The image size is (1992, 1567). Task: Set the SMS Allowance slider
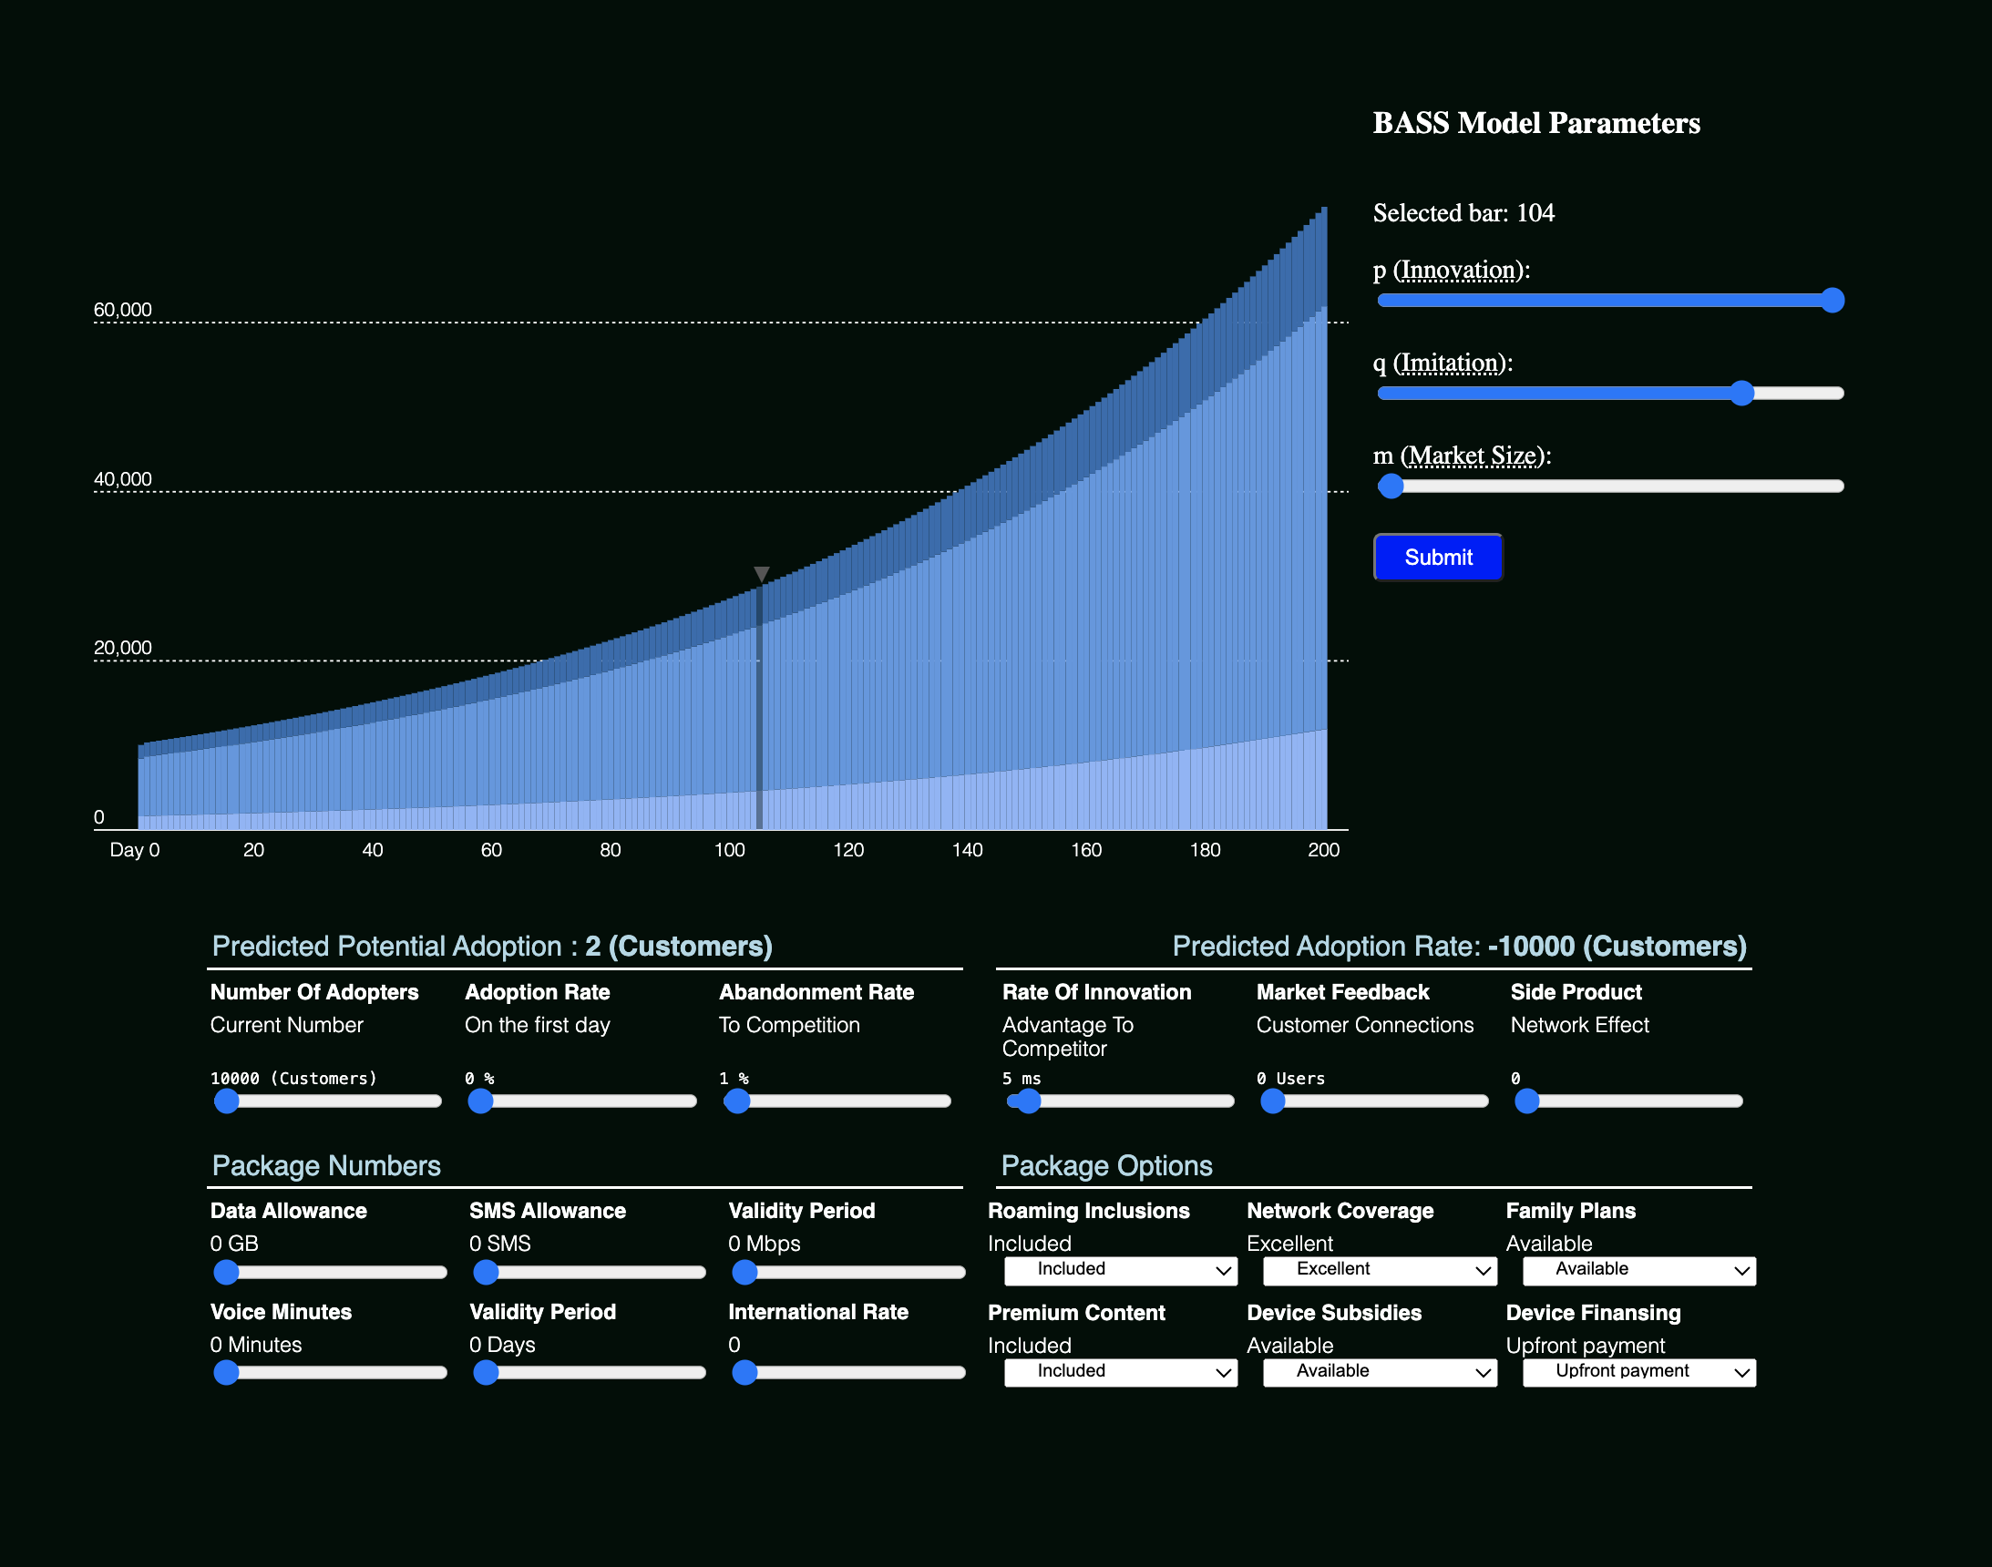[x=589, y=1273]
